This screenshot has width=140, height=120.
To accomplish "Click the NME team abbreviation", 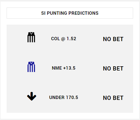I will [x=57, y=68].
